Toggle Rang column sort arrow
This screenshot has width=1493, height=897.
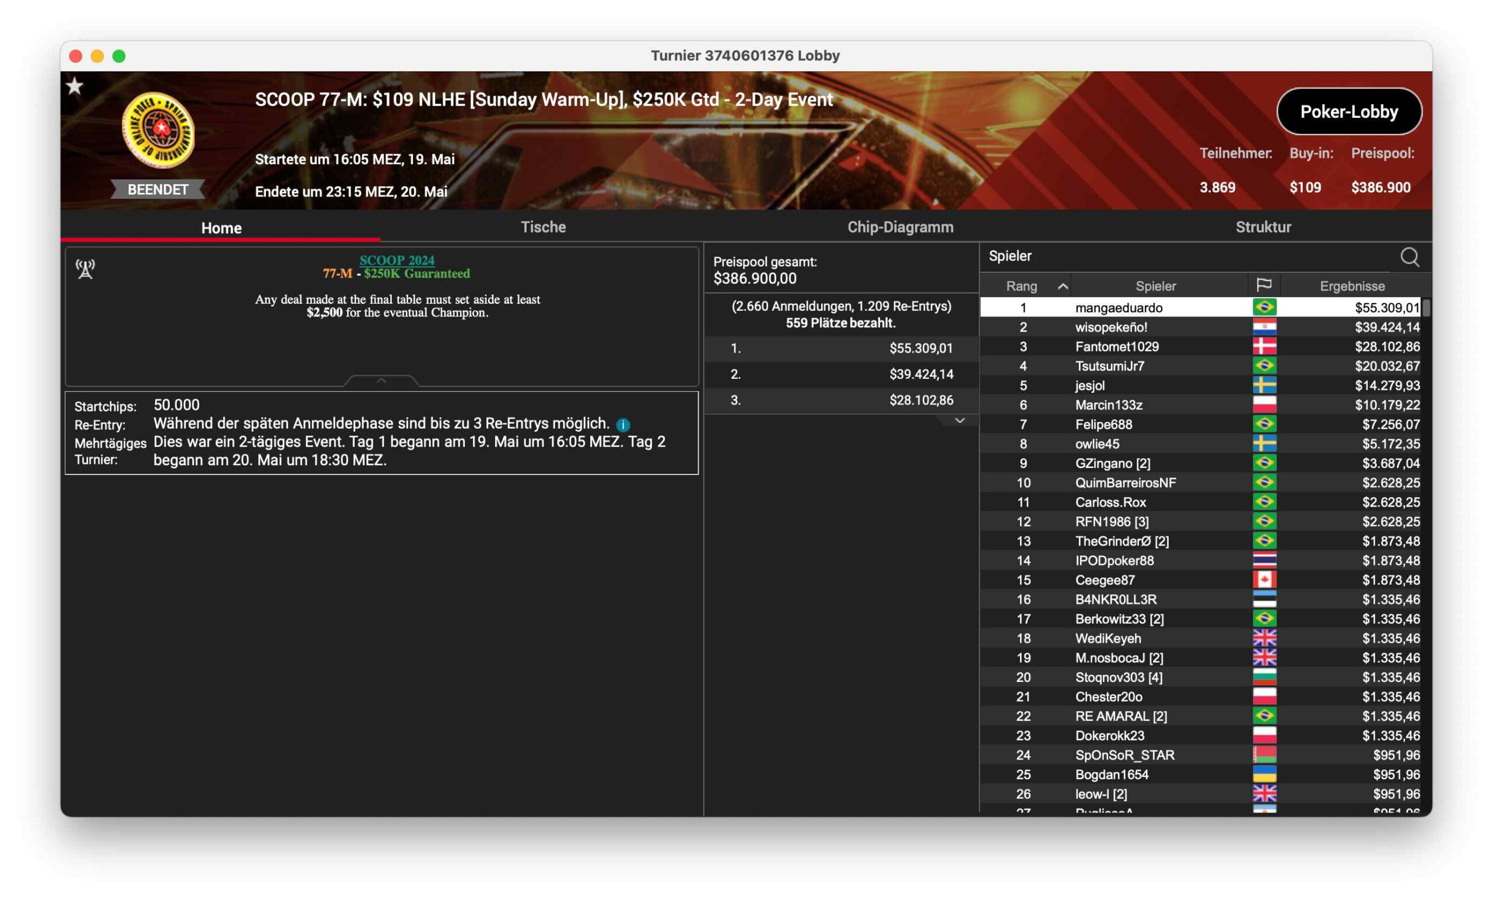tap(1063, 286)
